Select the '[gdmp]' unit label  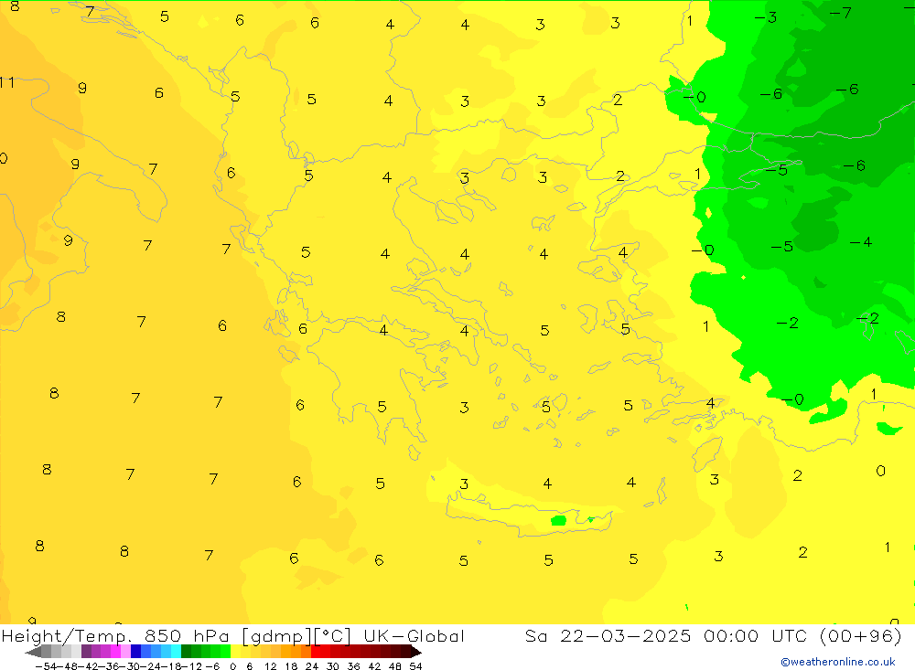pyautogui.click(x=277, y=637)
